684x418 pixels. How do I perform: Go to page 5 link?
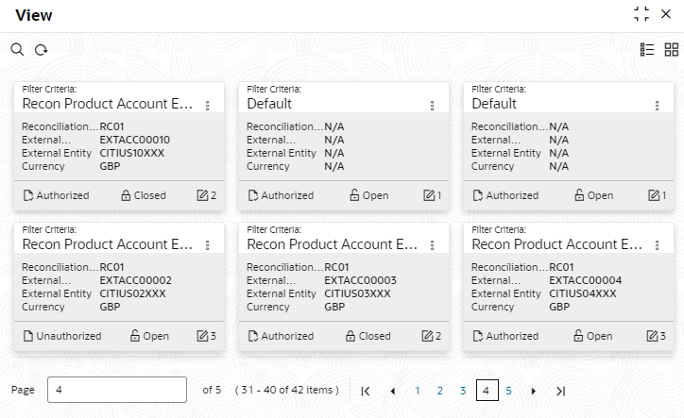click(508, 391)
